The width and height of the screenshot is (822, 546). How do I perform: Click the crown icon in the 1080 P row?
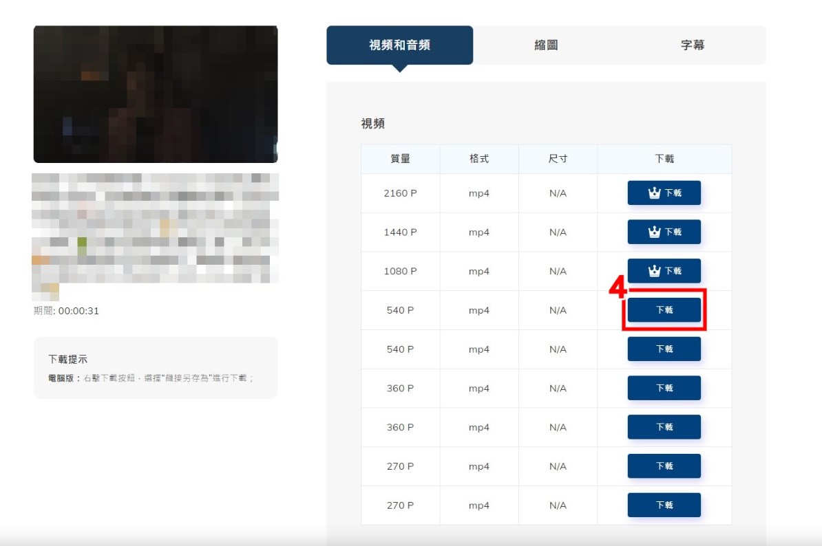pos(654,272)
